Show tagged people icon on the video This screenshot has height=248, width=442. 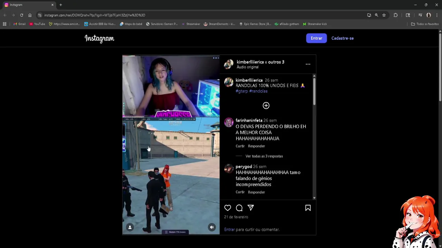(x=130, y=227)
